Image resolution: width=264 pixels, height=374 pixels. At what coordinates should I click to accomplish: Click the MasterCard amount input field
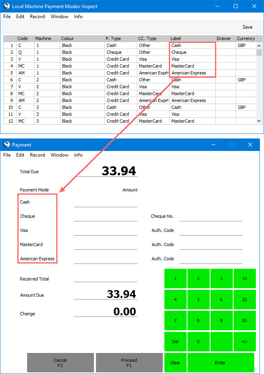106,245
